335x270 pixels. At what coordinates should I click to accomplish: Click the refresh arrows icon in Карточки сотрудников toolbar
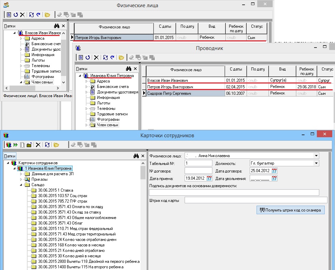pos(47,145)
